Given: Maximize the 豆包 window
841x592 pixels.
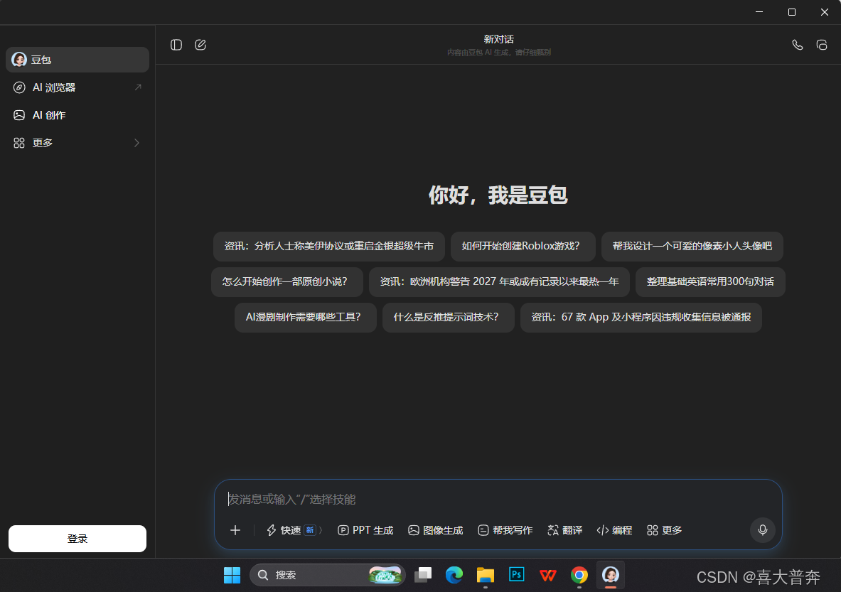Looking at the screenshot, I should (792, 12).
